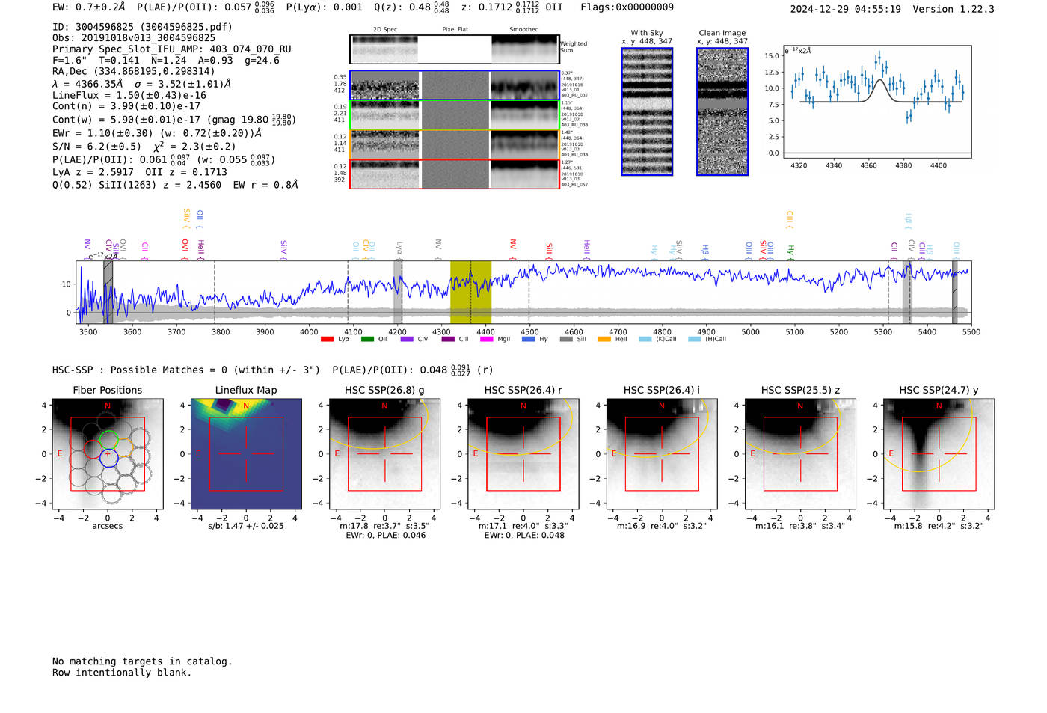Click the λ = 4366.35Å line
This screenshot has width=1047, height=713.
click(142, 84)
